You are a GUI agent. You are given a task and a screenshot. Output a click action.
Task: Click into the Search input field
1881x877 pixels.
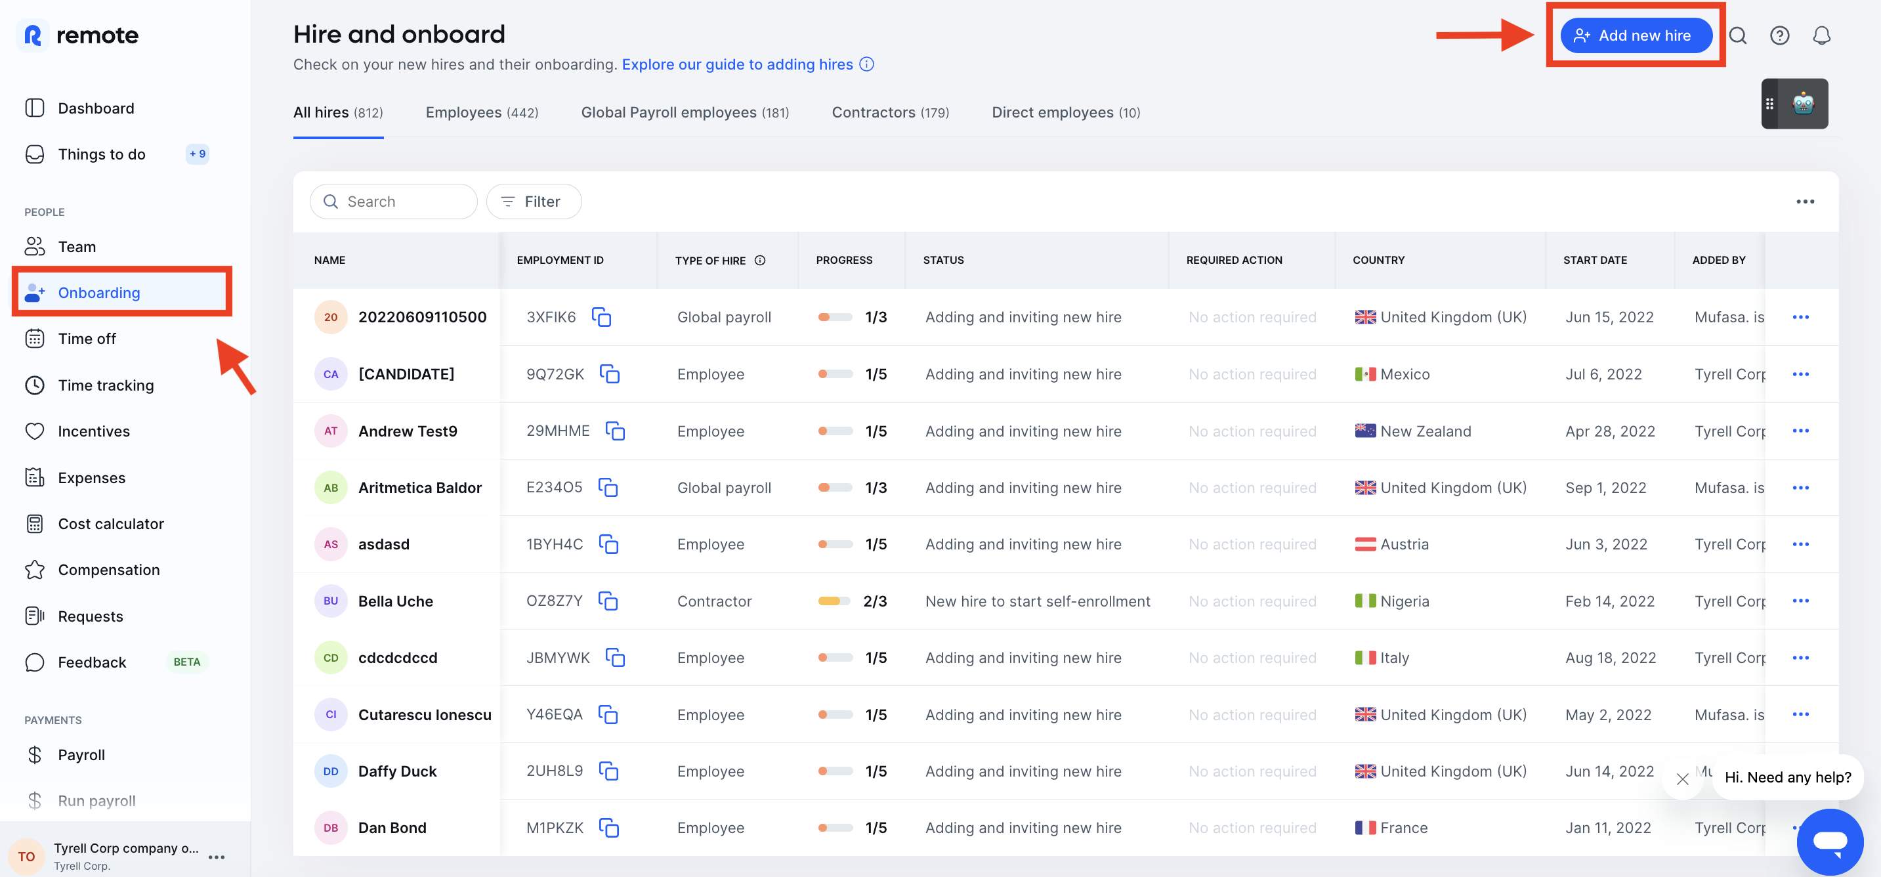pyautogui.click(x=394, y=202)
